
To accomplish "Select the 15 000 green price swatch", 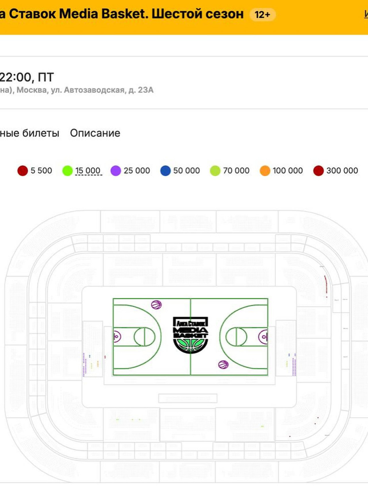I will tap(67, 171).
